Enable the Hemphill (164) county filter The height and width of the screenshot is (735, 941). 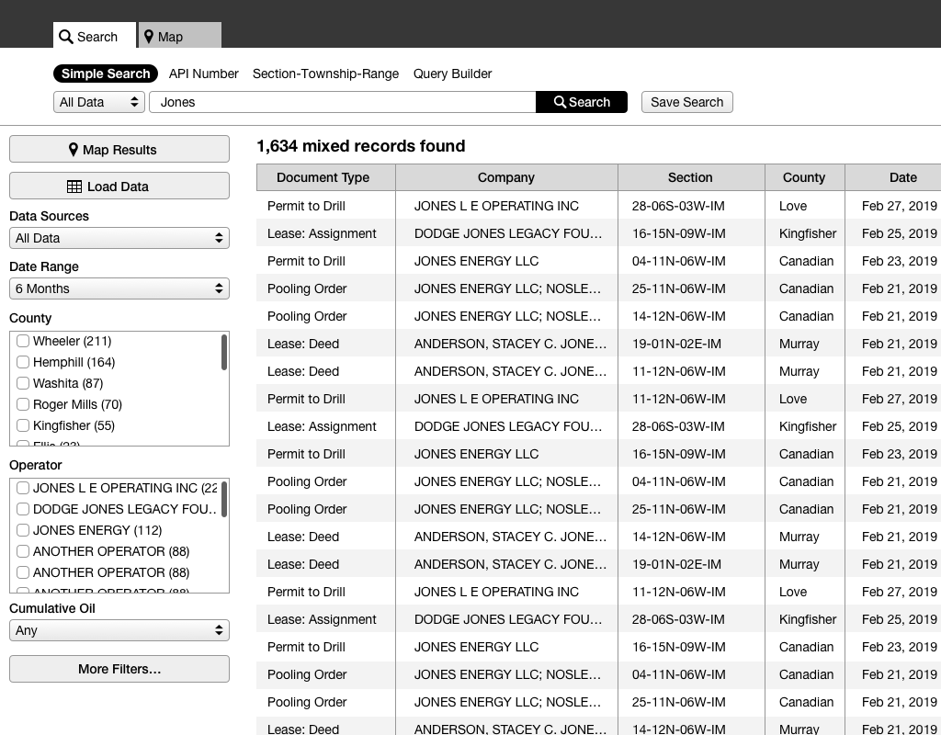click(22, 362)
